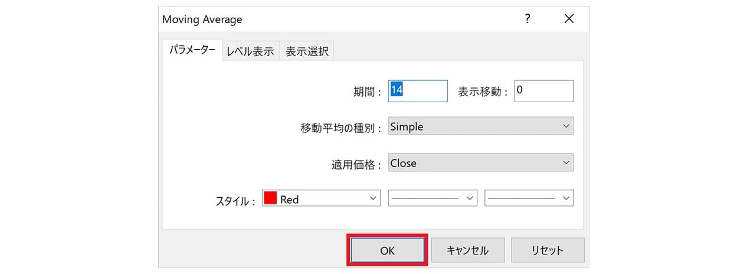Click the Red color chevron arrow
The width and height of the screenshot is (747, 274).
coord(373,198)
